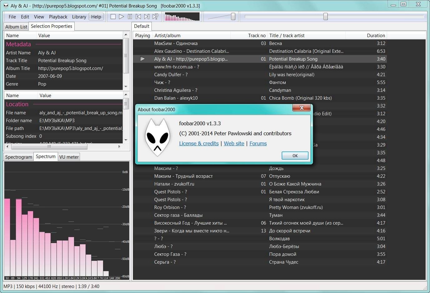Click Location panel horizontal scroll right arrow

click(x=119, y=146)
